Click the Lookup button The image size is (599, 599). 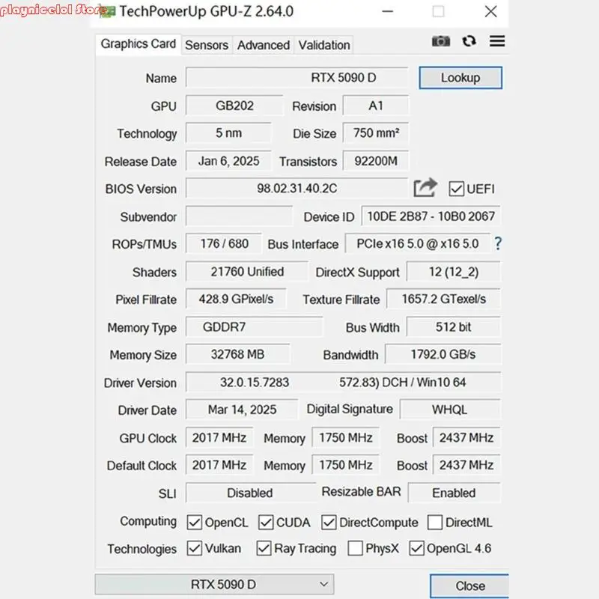460,78
